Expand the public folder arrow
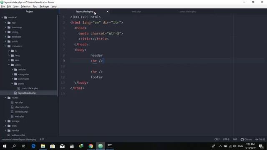Image resolution: width=267 pixels, height=150 pixels. (x=5, y=41)
